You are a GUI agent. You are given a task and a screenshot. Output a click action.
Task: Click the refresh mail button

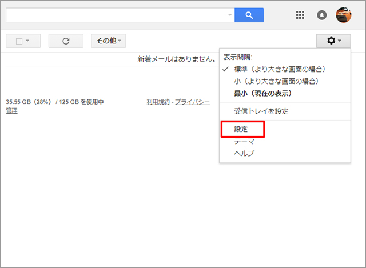pyautogui.click(x=66, y=41)
